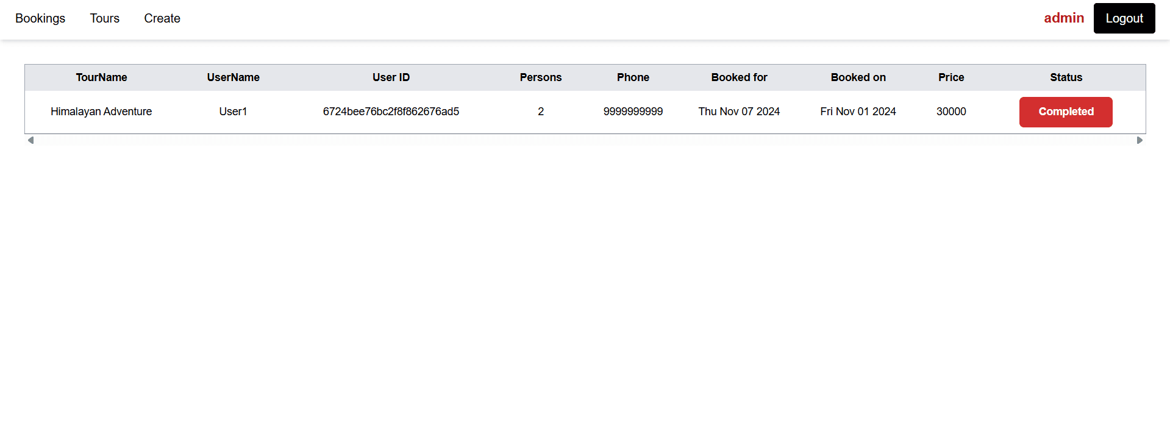Viewport: 1170px width, 434px height.
Task: Select the UserName column header
Action: coord(233,77)
